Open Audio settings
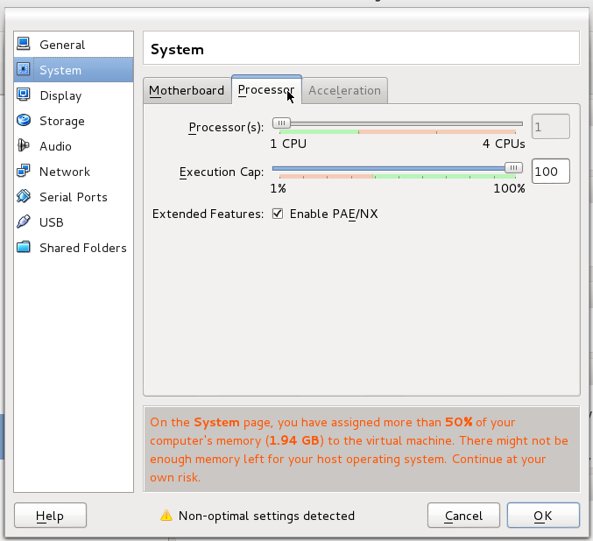The image size is (593, 541). coord(74,146)
